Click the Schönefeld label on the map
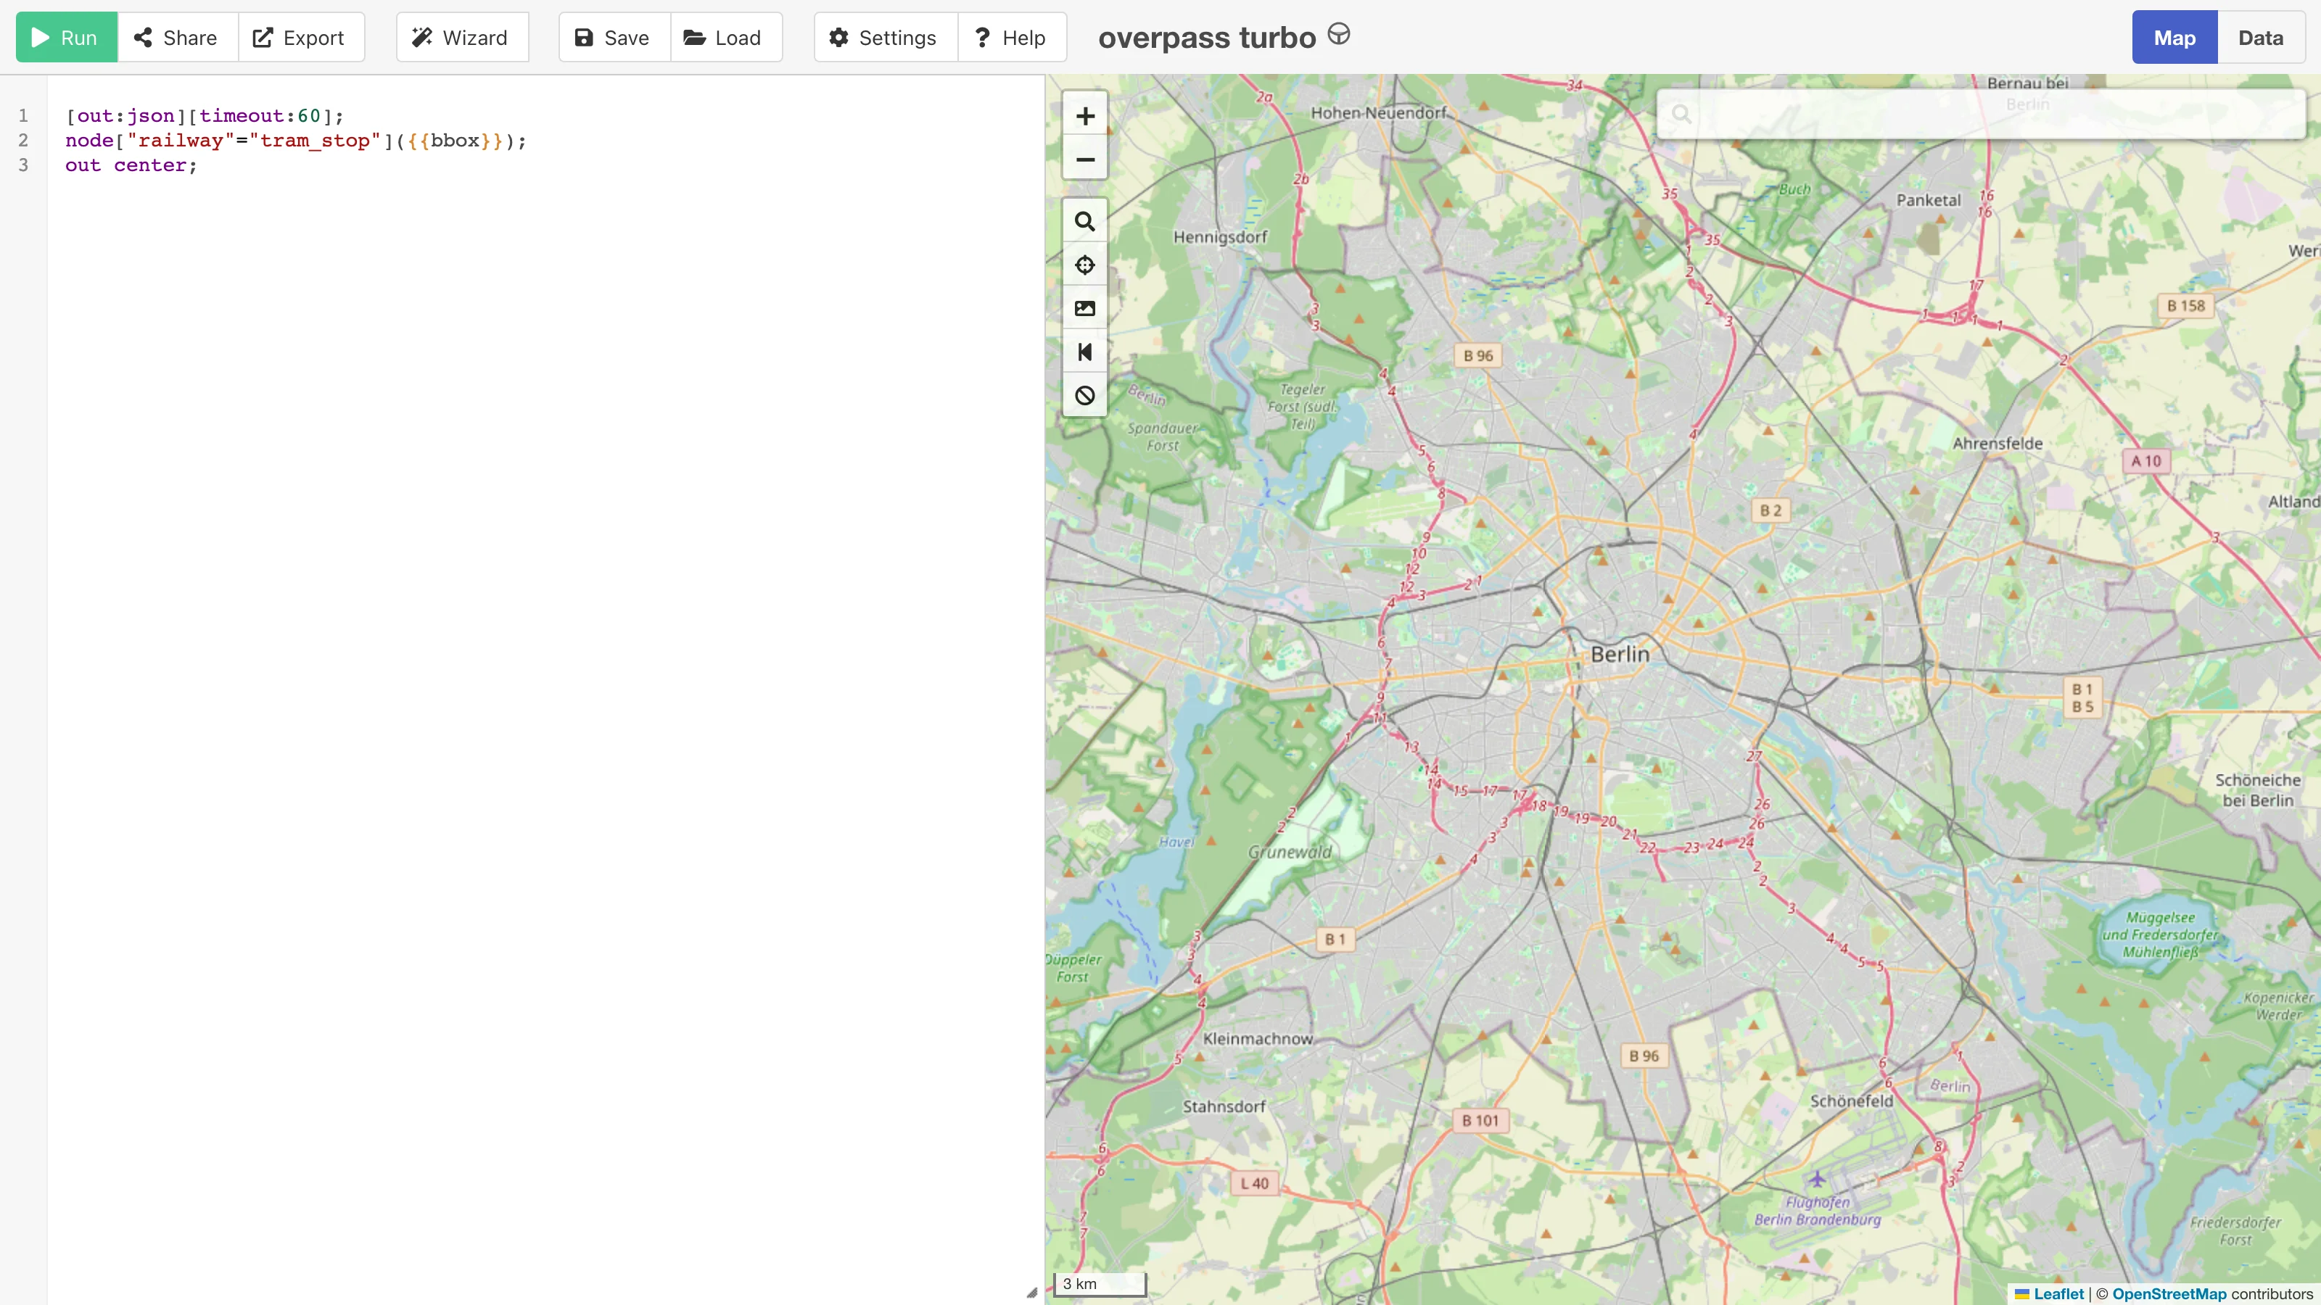The image size is (2321, 1305). [1852, 1101]
